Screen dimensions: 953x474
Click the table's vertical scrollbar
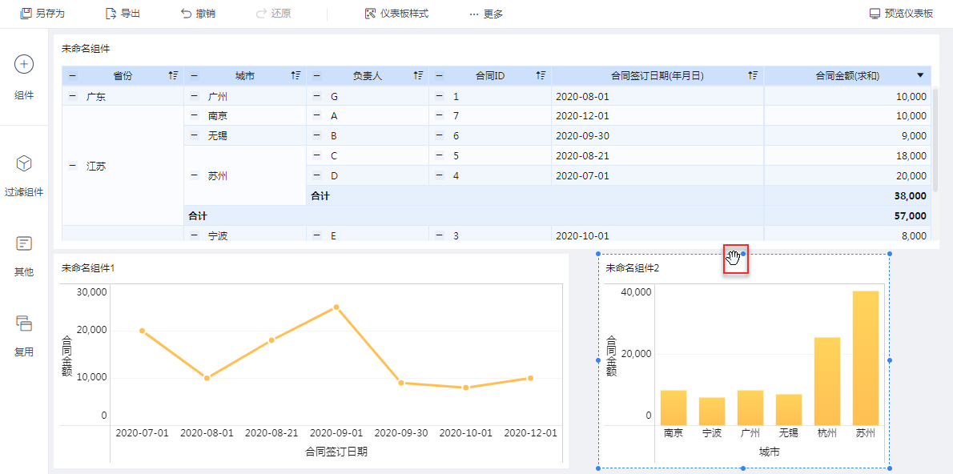pos(936,140)
